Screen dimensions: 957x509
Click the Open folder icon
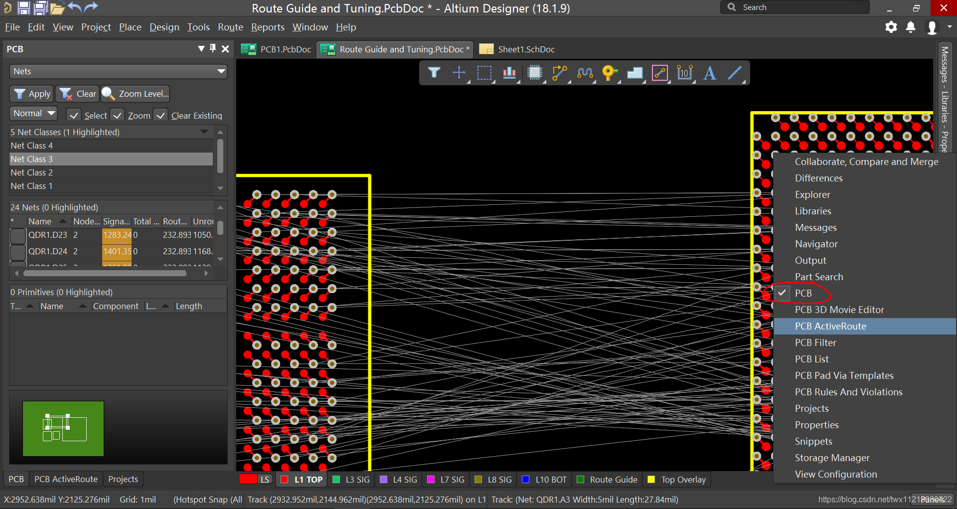57,8
